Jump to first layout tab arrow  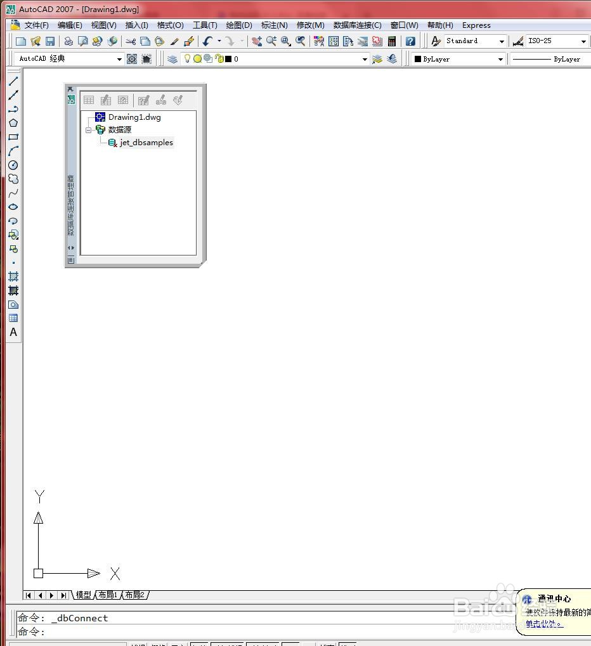coord(29,595)
